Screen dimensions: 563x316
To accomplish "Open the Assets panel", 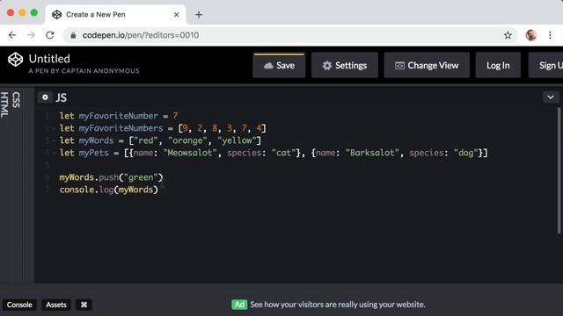I will coord(56,305).
